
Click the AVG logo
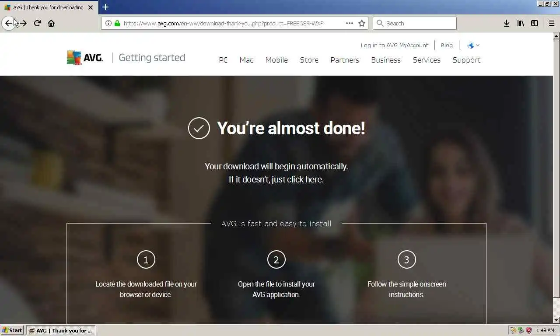tap(85, 58)
